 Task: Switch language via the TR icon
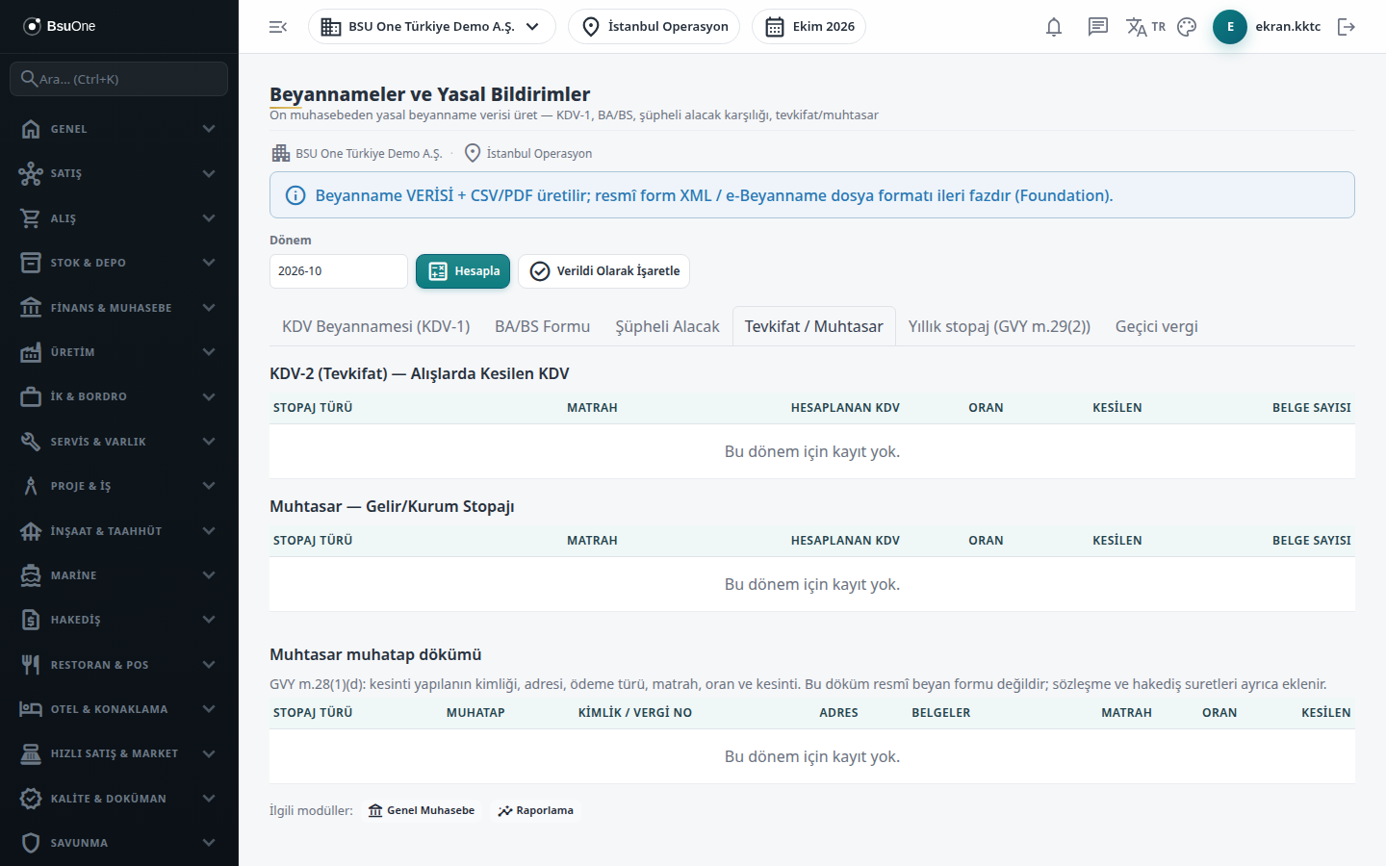coord(1145,27)
